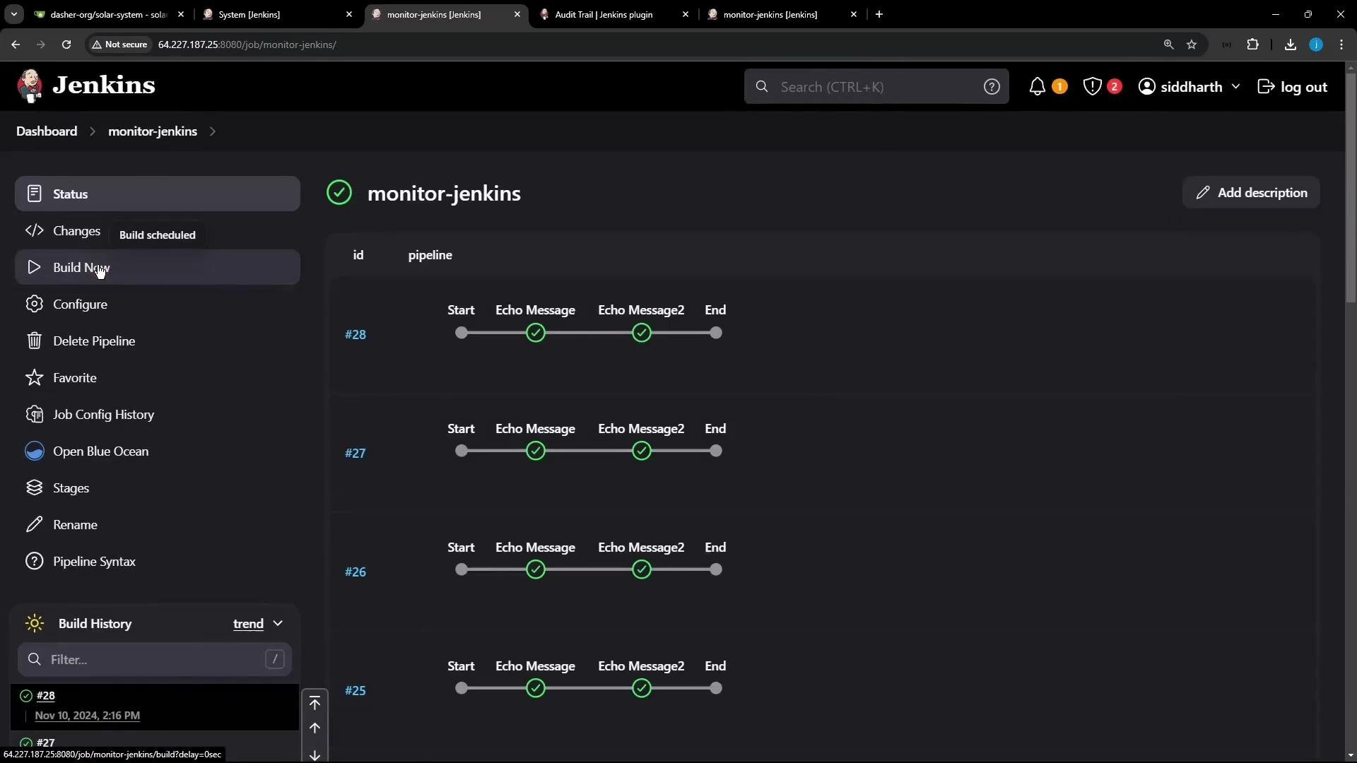1357x763 pixels.
Task: Open Job Config History
Action: (158, 414)
